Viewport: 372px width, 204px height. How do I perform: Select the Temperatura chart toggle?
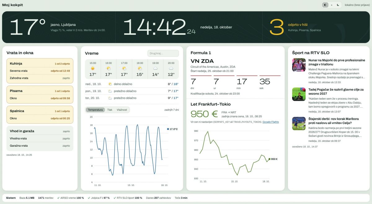pos(95,110)
